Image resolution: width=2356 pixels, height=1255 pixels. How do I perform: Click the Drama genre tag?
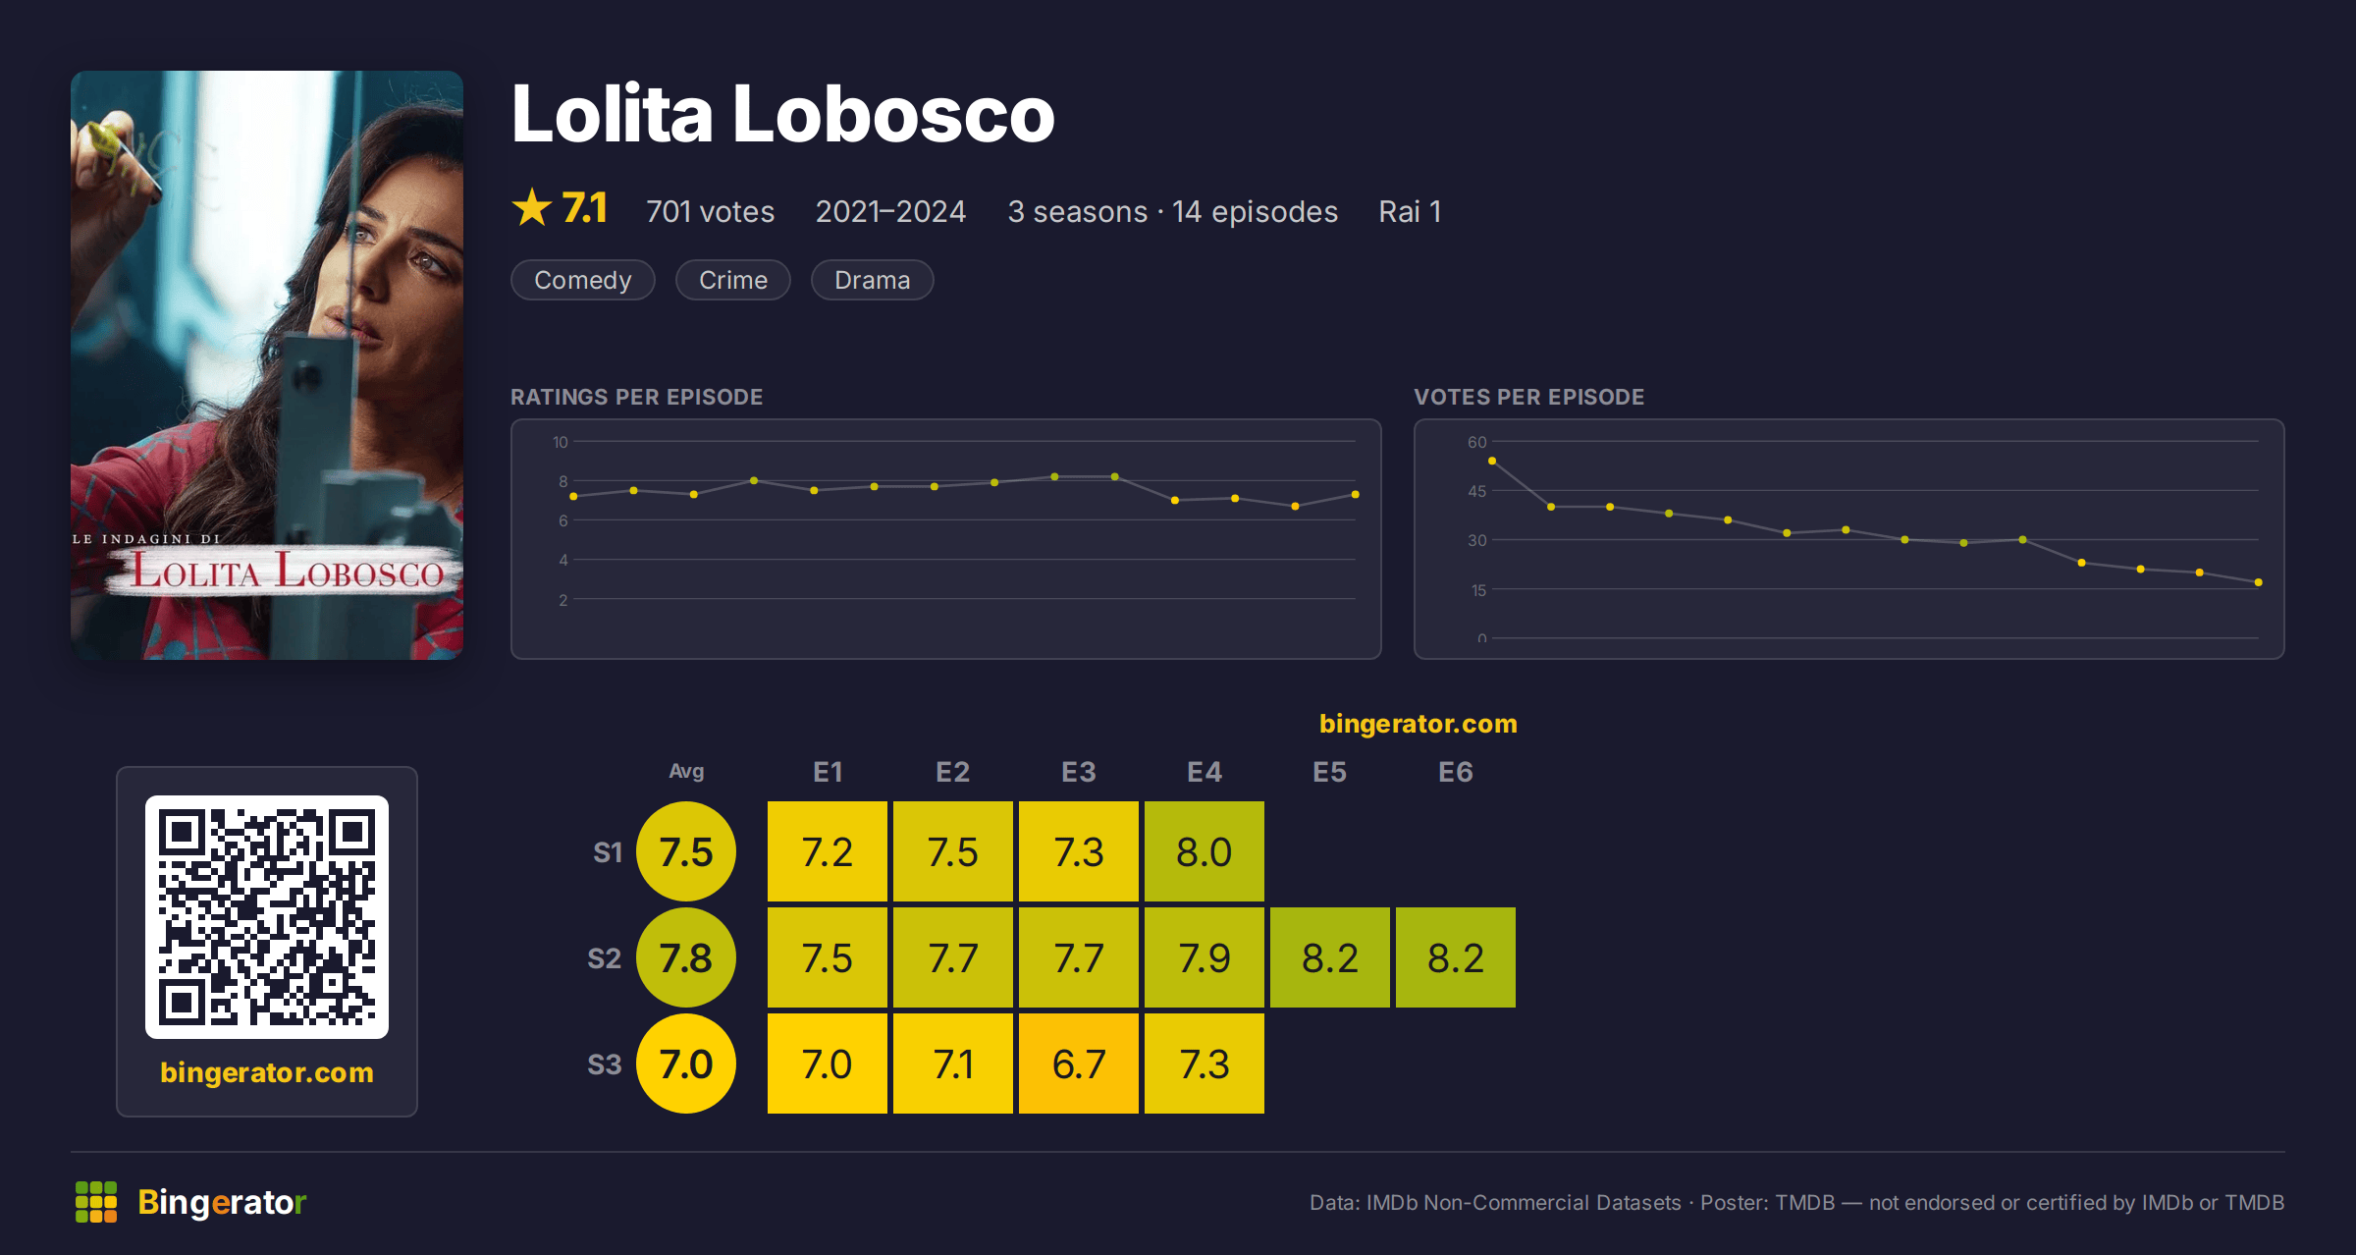(873, 280)
